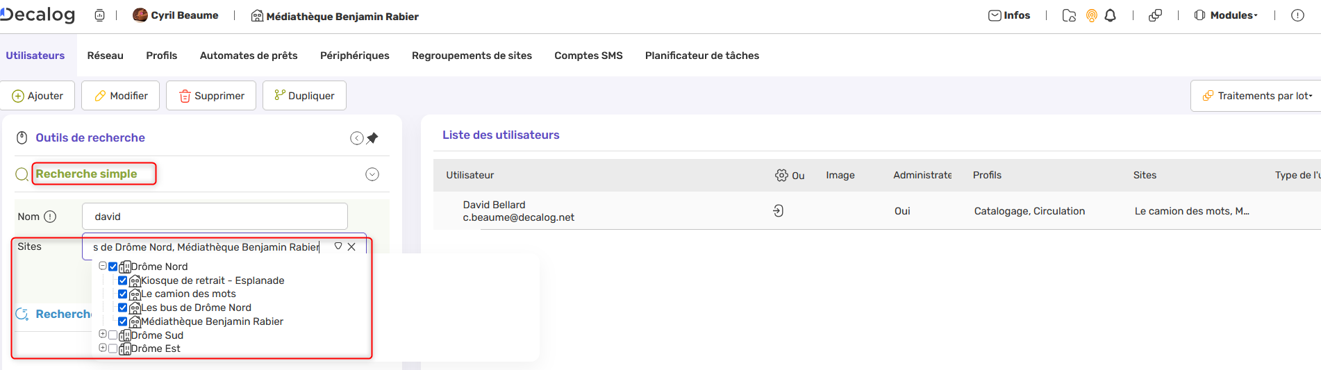Click the Ajouter button

tap(38, 96)
